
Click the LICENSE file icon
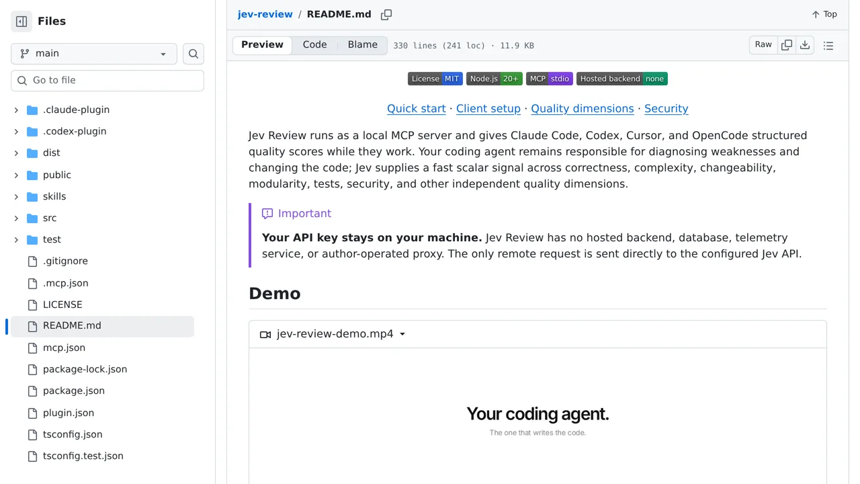32,305
